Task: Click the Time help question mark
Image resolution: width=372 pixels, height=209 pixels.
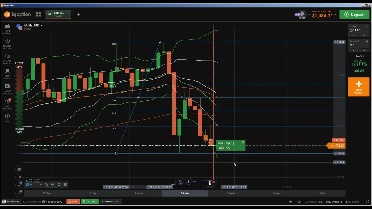Action: (366, 26)
